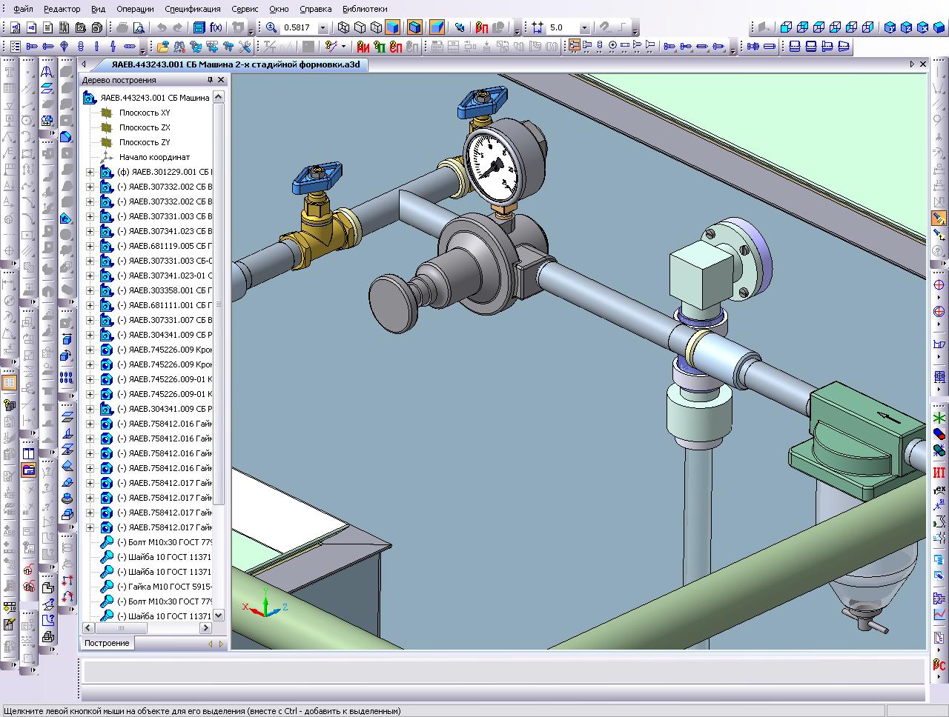
Task: Click the open yellow folder toolbar icon
Action: (162, 47)
